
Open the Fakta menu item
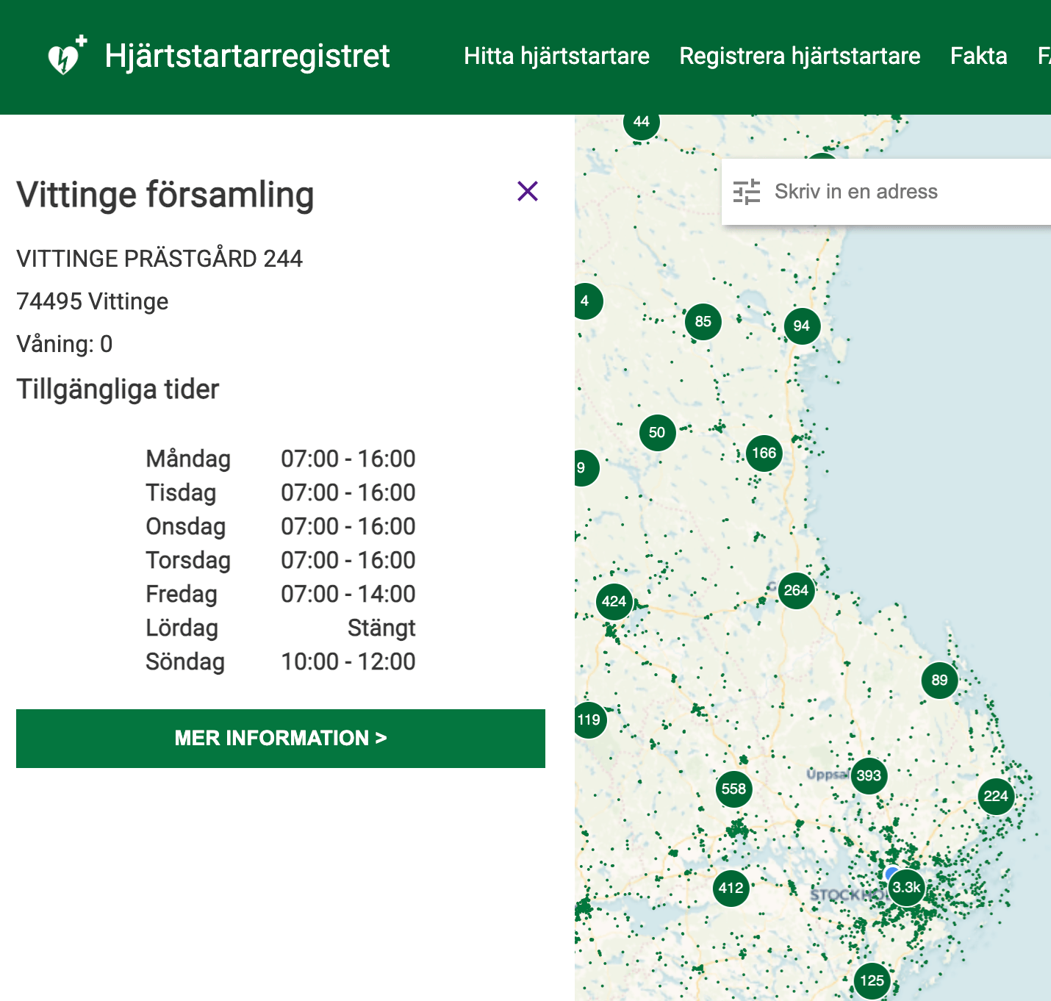click(x=978, y=56)
